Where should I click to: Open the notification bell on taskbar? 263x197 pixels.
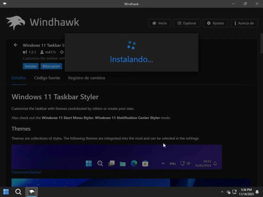[x=257, y=192]
